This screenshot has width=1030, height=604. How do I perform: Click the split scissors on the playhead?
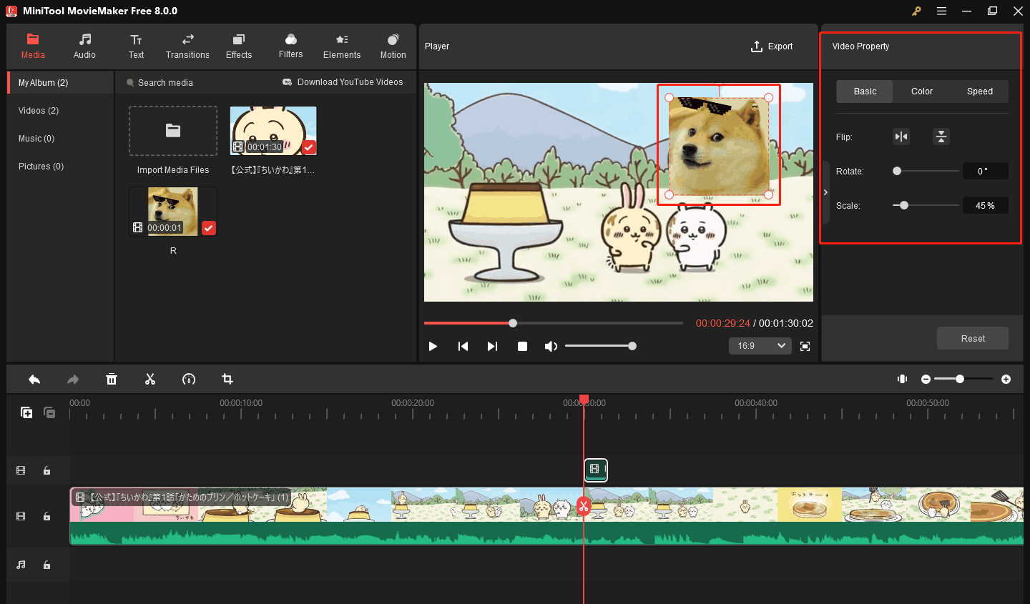pos(584,507)
